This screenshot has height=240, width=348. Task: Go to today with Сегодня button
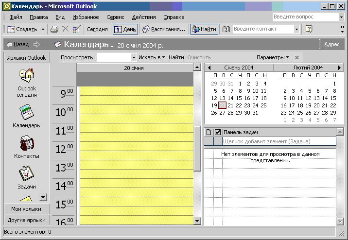pos(97,29)
